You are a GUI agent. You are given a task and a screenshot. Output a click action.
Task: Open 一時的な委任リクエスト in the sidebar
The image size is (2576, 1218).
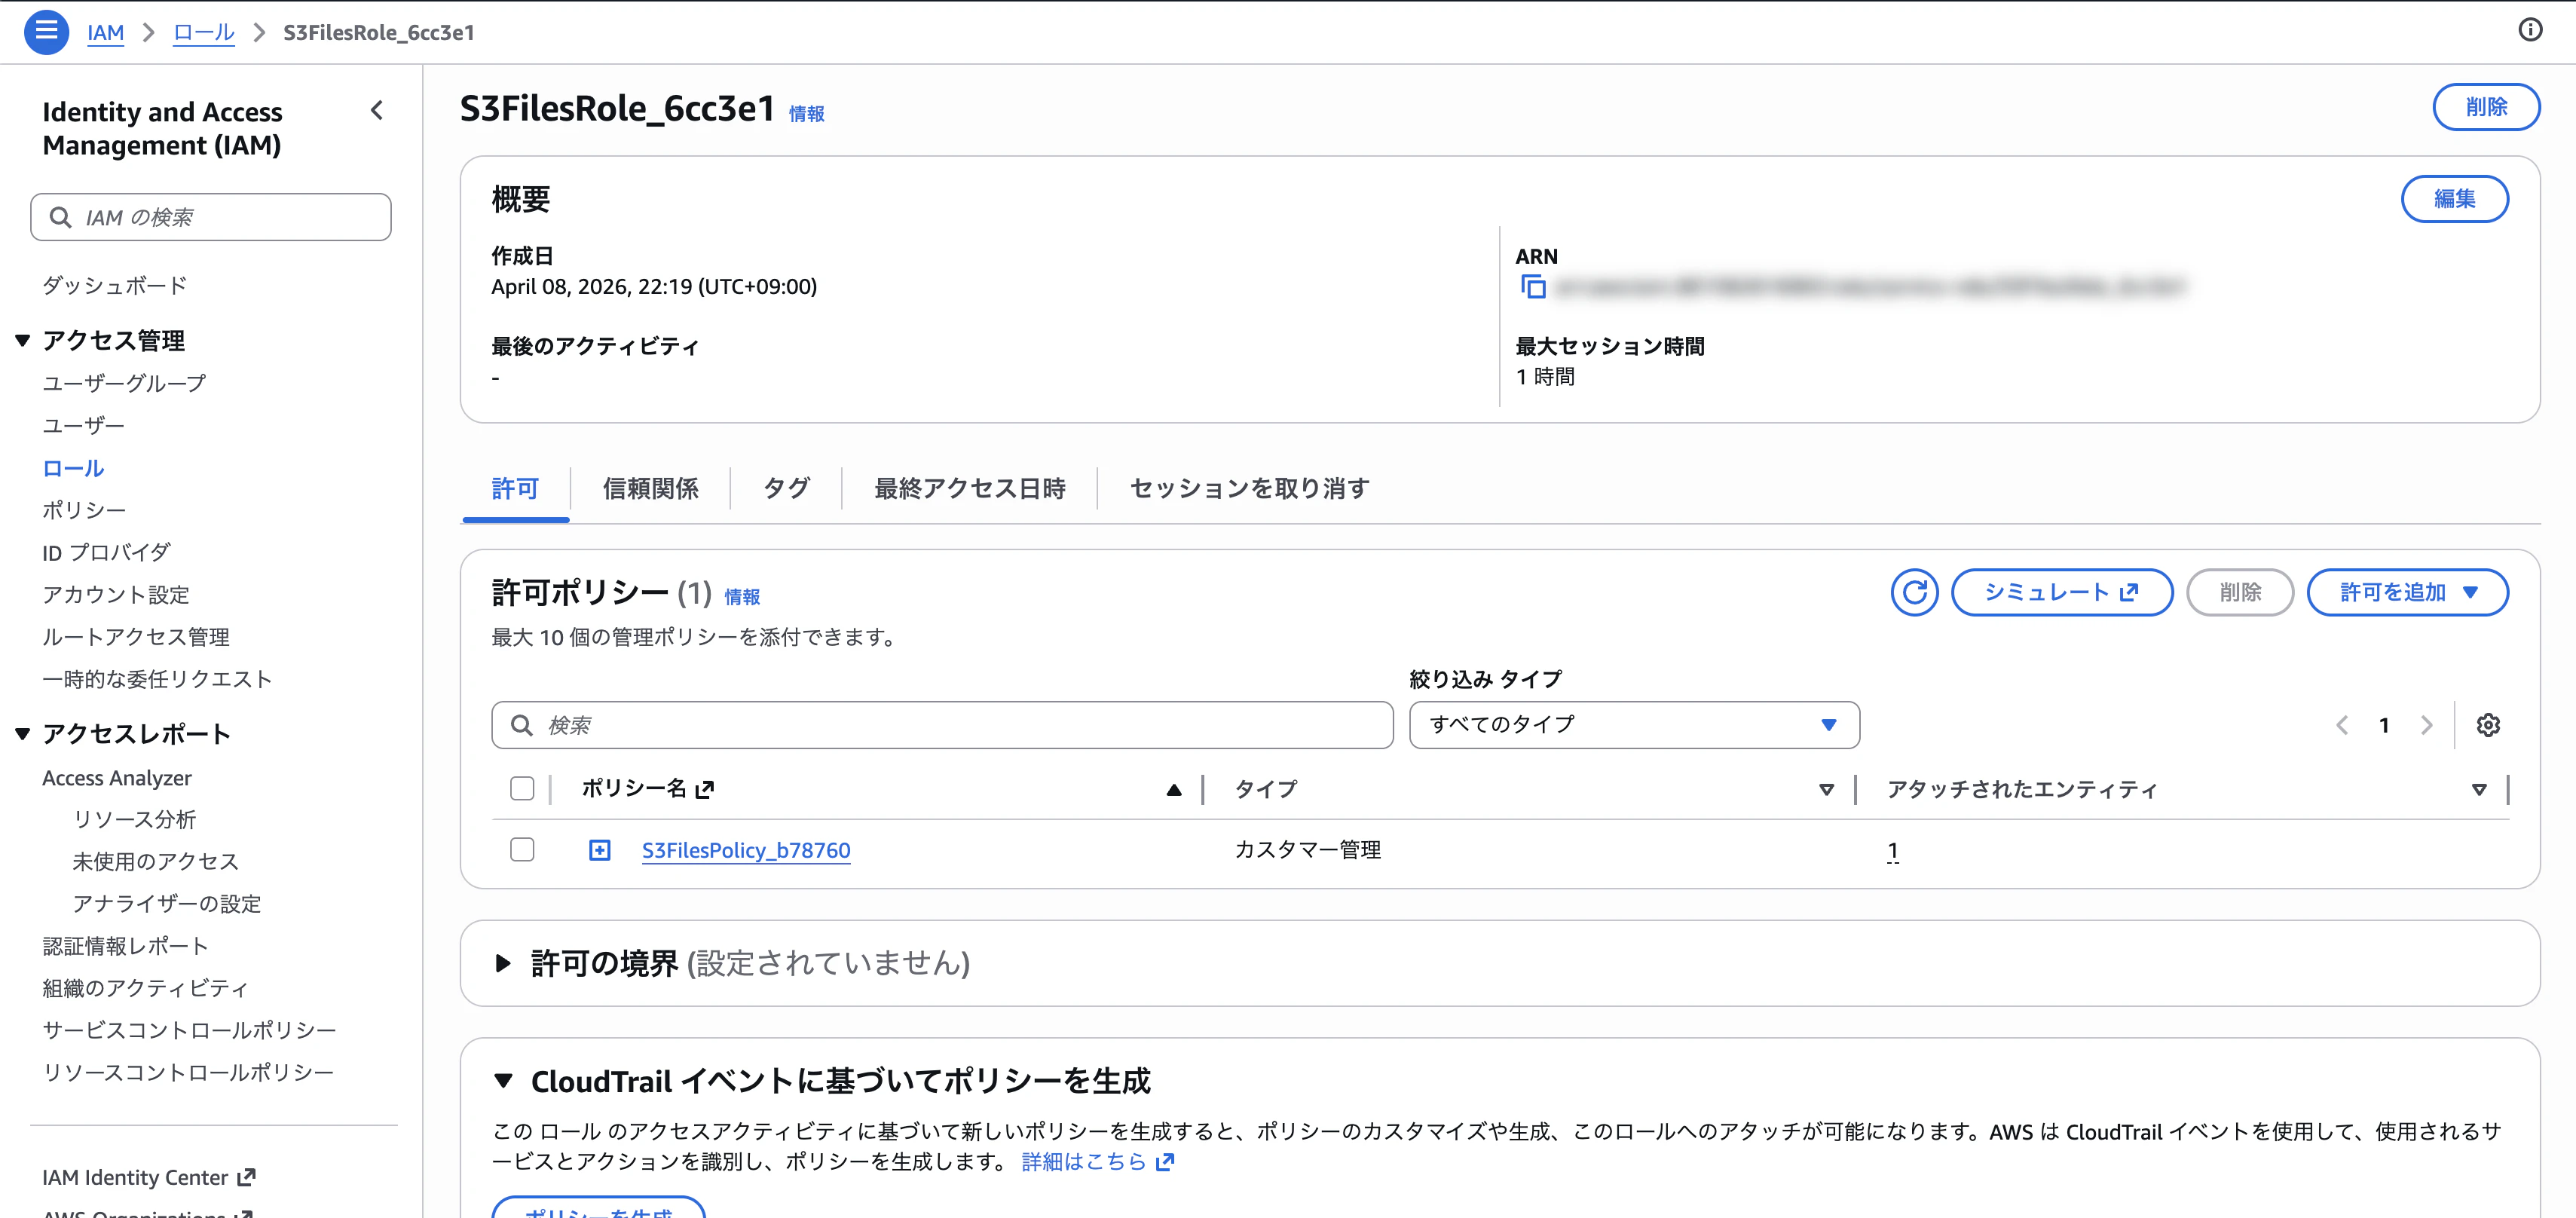tap(157, 679)
